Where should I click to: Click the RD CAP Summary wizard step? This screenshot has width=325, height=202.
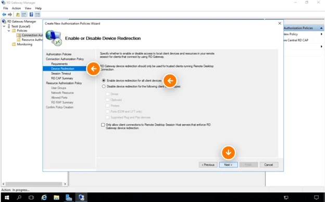click(62, 78)
